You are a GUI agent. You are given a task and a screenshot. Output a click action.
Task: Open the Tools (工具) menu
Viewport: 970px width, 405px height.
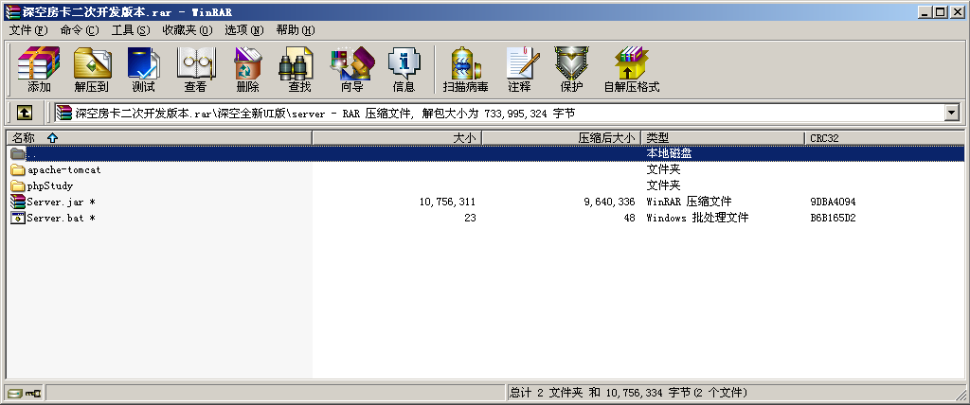130,30
